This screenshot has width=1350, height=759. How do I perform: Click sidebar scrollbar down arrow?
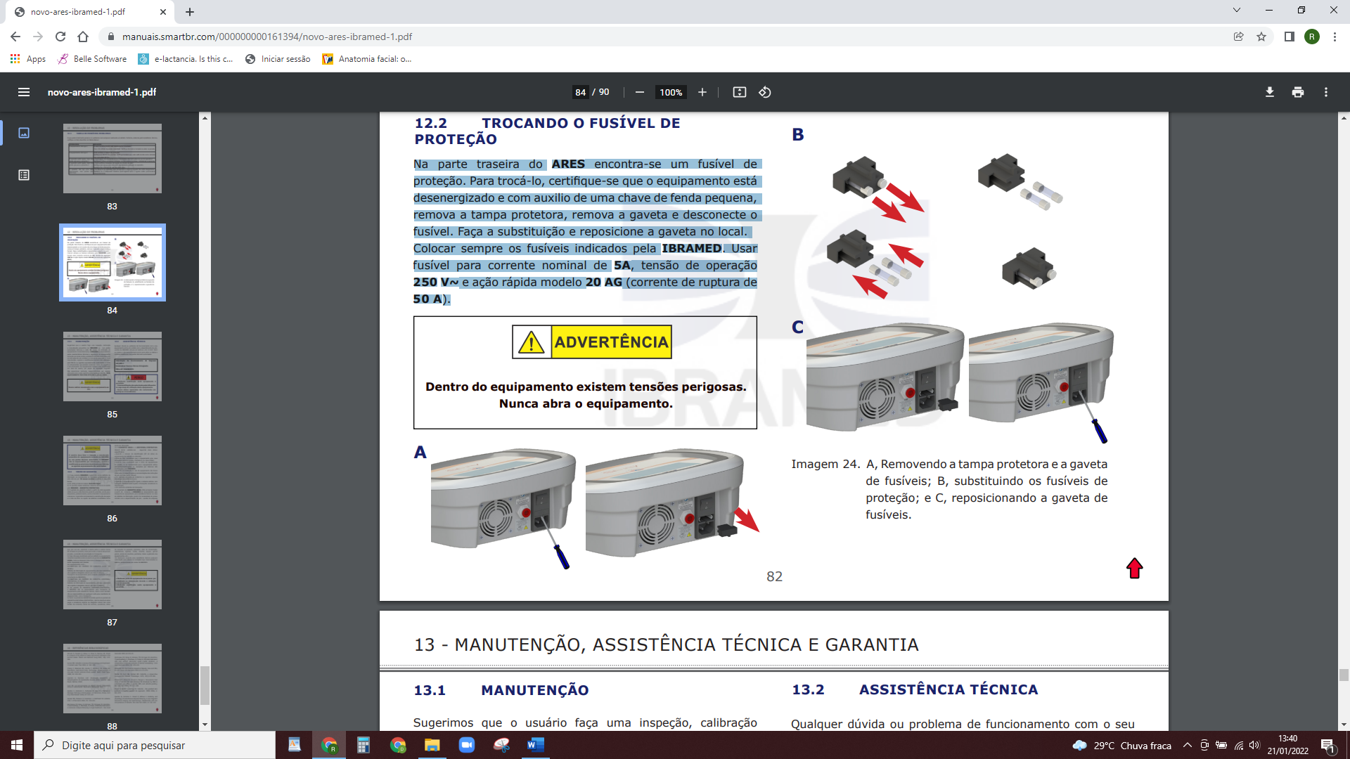click(x=205, y=725)
